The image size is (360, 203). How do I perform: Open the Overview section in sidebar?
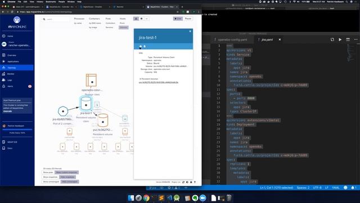click(x=11, y=55)
